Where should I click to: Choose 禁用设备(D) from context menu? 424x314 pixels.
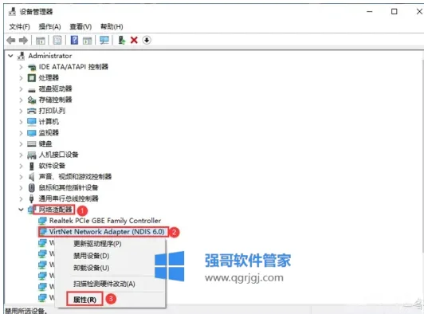[x=110, y=256]
